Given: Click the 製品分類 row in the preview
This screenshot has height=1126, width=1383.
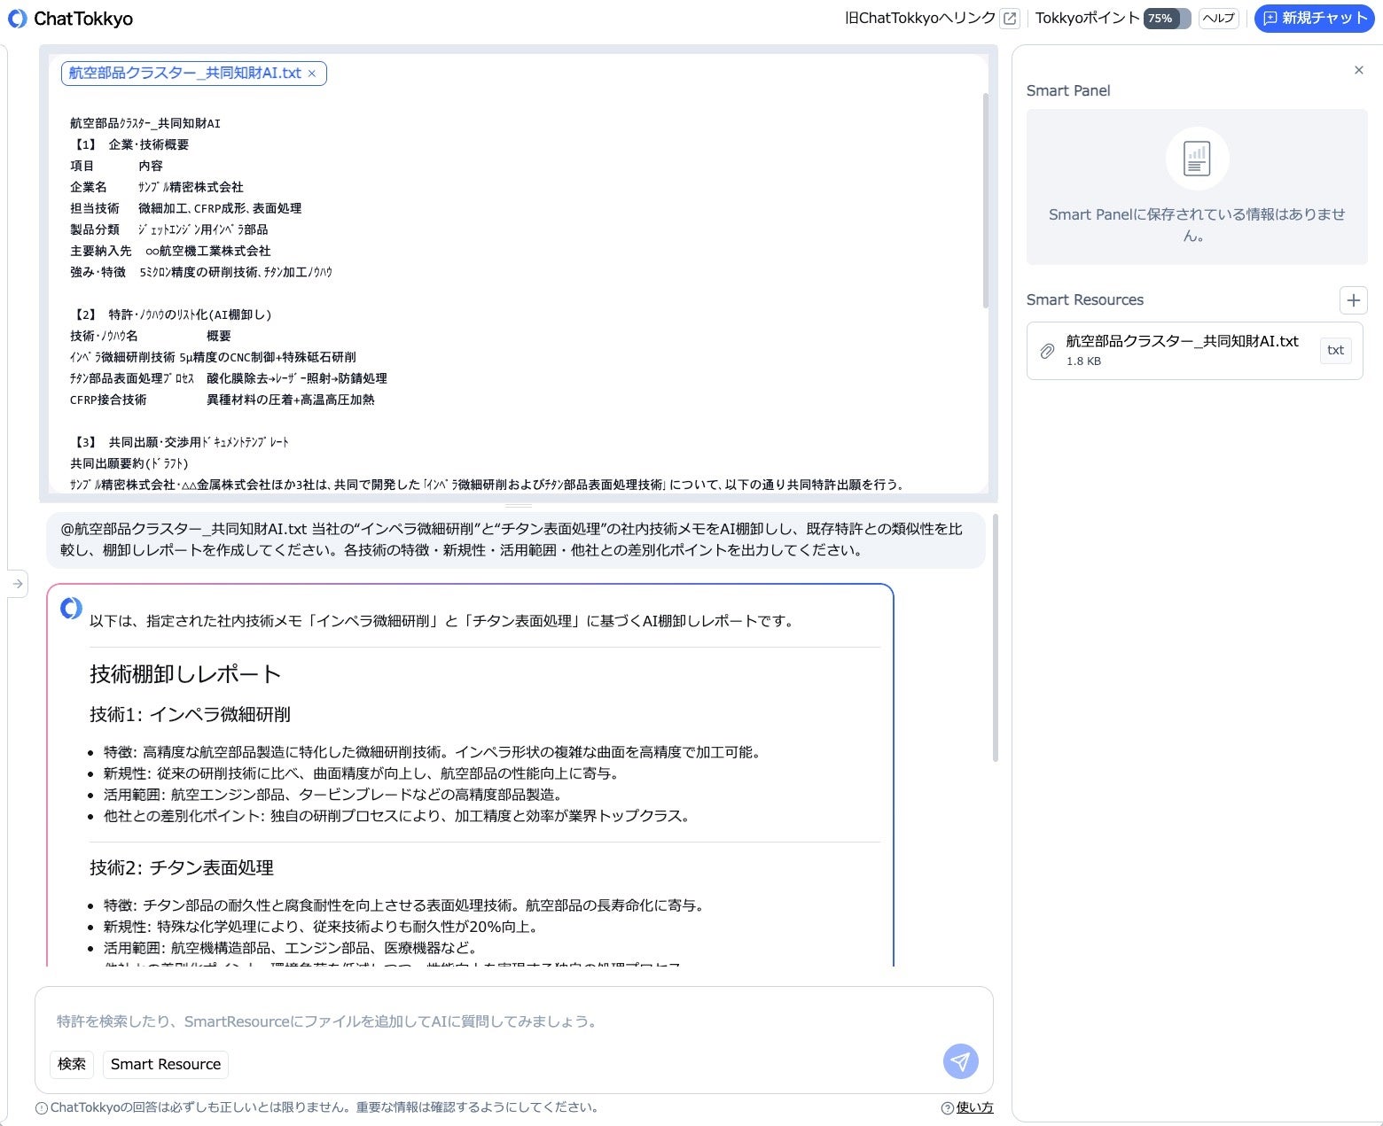Looking at the screenshot, I should coord(169,229).
